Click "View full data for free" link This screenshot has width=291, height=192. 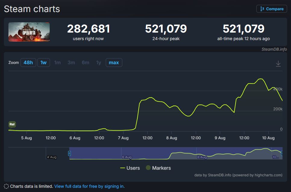pos(89,186)
